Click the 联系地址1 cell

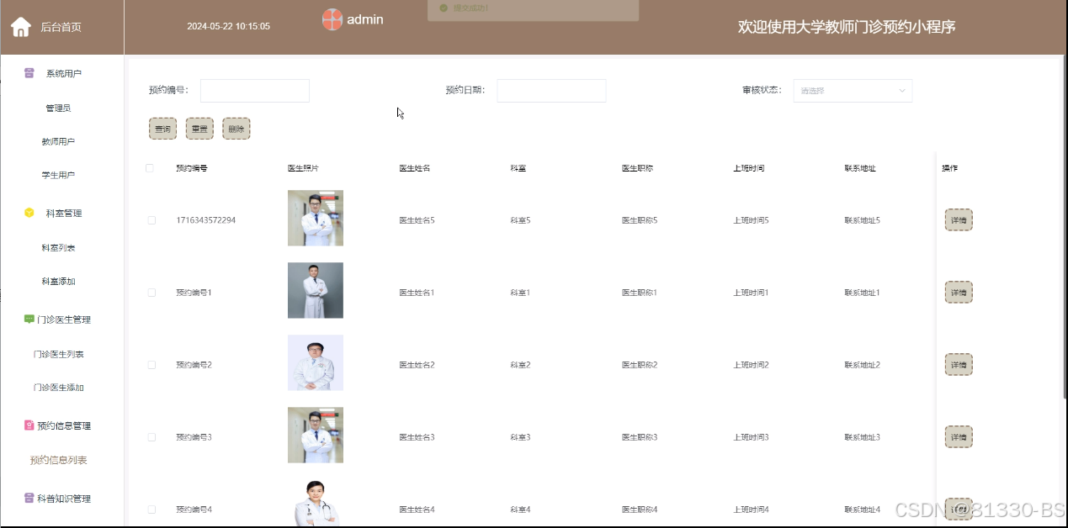(862, 293)
